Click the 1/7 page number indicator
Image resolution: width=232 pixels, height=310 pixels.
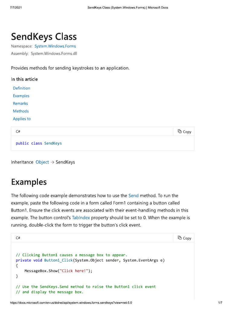[220, 303]
